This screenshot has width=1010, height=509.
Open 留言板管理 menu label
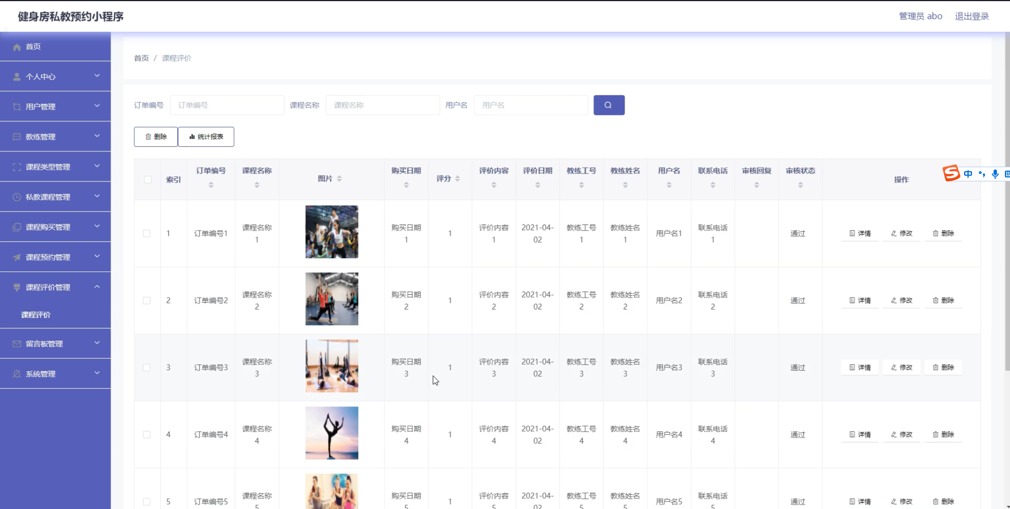point(44,344)
